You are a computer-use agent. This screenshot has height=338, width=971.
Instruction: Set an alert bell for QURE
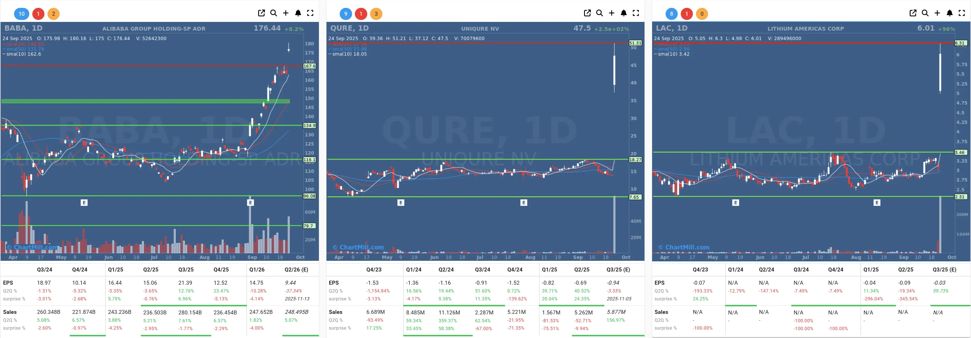tap(624, 13)
